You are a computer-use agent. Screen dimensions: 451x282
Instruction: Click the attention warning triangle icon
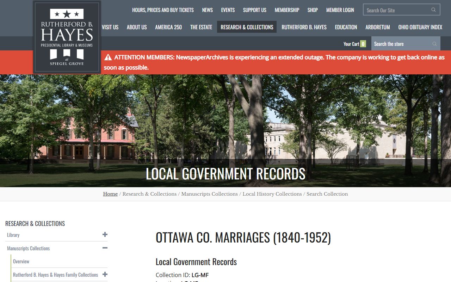pyautogui.click(x=108, y=57)
